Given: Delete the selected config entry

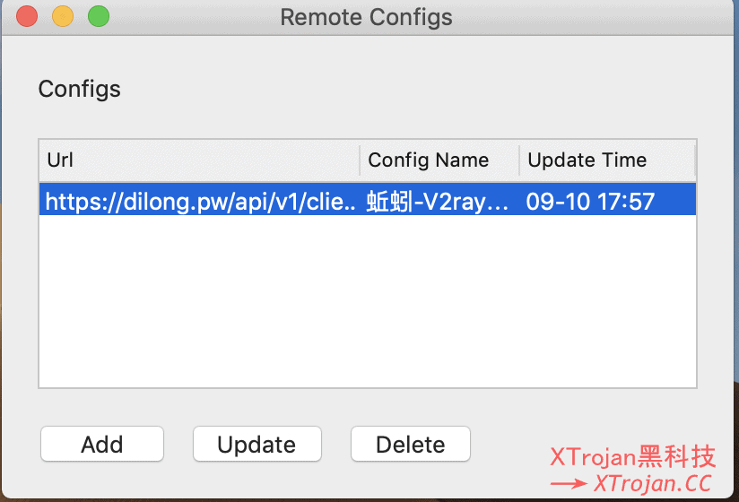Looking at the screenshot, I should (411, 444).
